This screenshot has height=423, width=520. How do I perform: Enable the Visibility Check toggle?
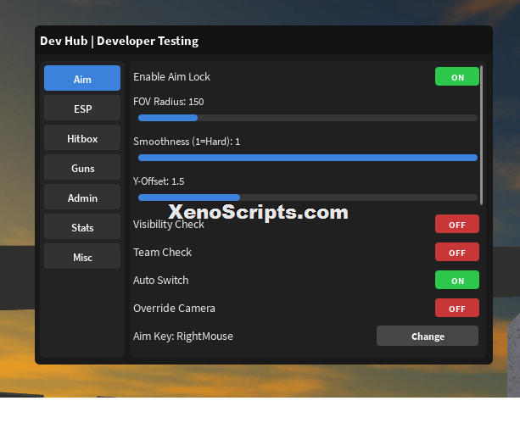point(457,224)
